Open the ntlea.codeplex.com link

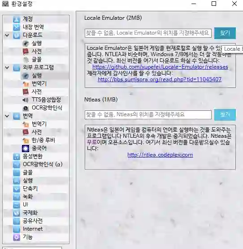coord(161,155)
